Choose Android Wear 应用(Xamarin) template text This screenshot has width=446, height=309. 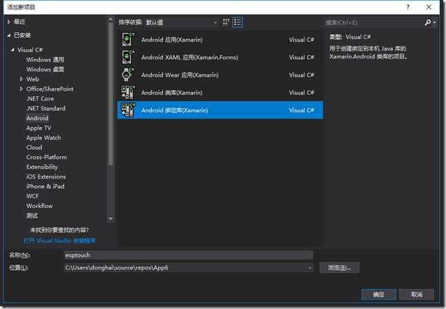click(x=180, y=75)
